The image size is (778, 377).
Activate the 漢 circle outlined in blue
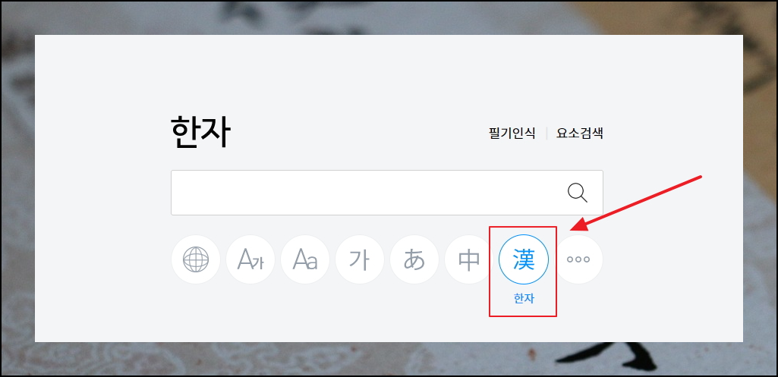[524, 259]
